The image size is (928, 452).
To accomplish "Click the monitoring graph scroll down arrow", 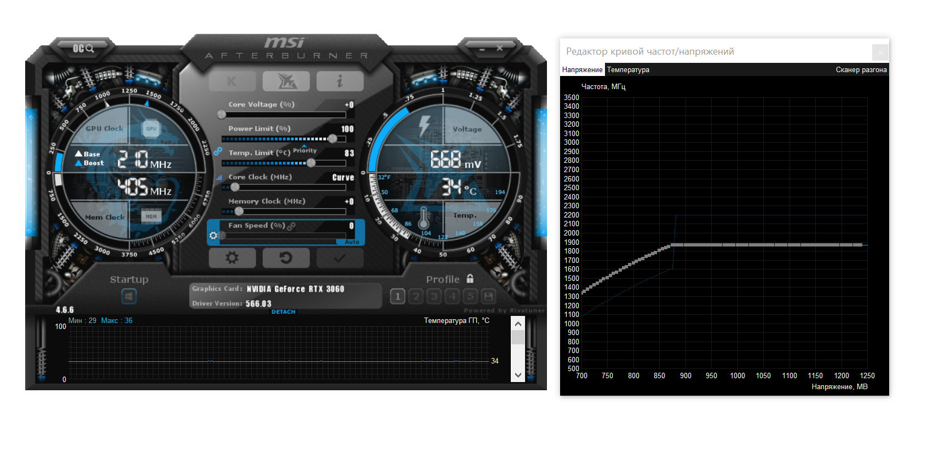I will pyautogui.click(x=518, y=375).
